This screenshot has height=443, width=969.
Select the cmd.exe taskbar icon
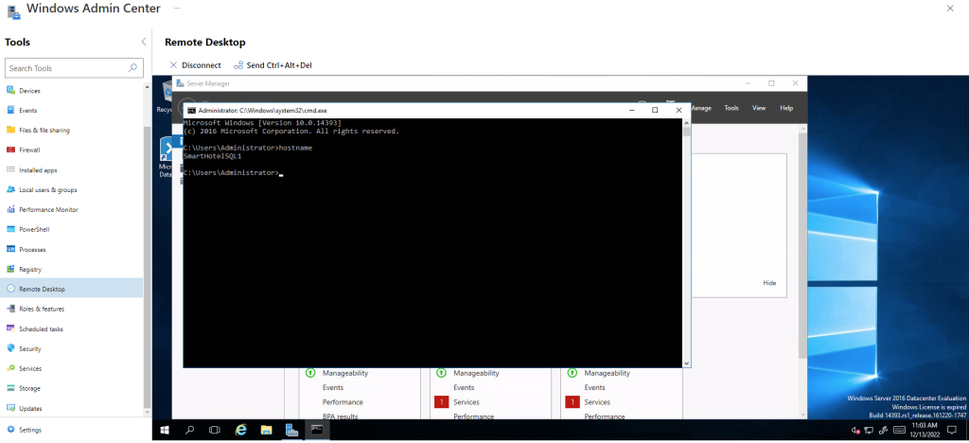[x=317, y=430]
